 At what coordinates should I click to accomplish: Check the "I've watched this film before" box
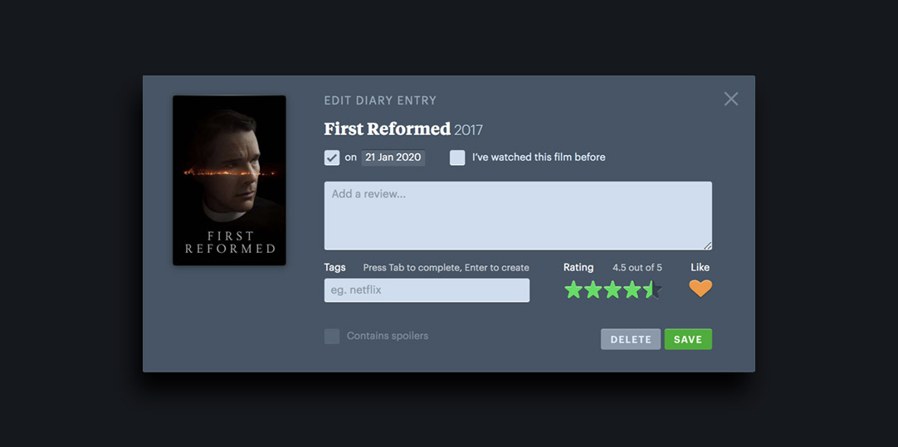(457, 158)
